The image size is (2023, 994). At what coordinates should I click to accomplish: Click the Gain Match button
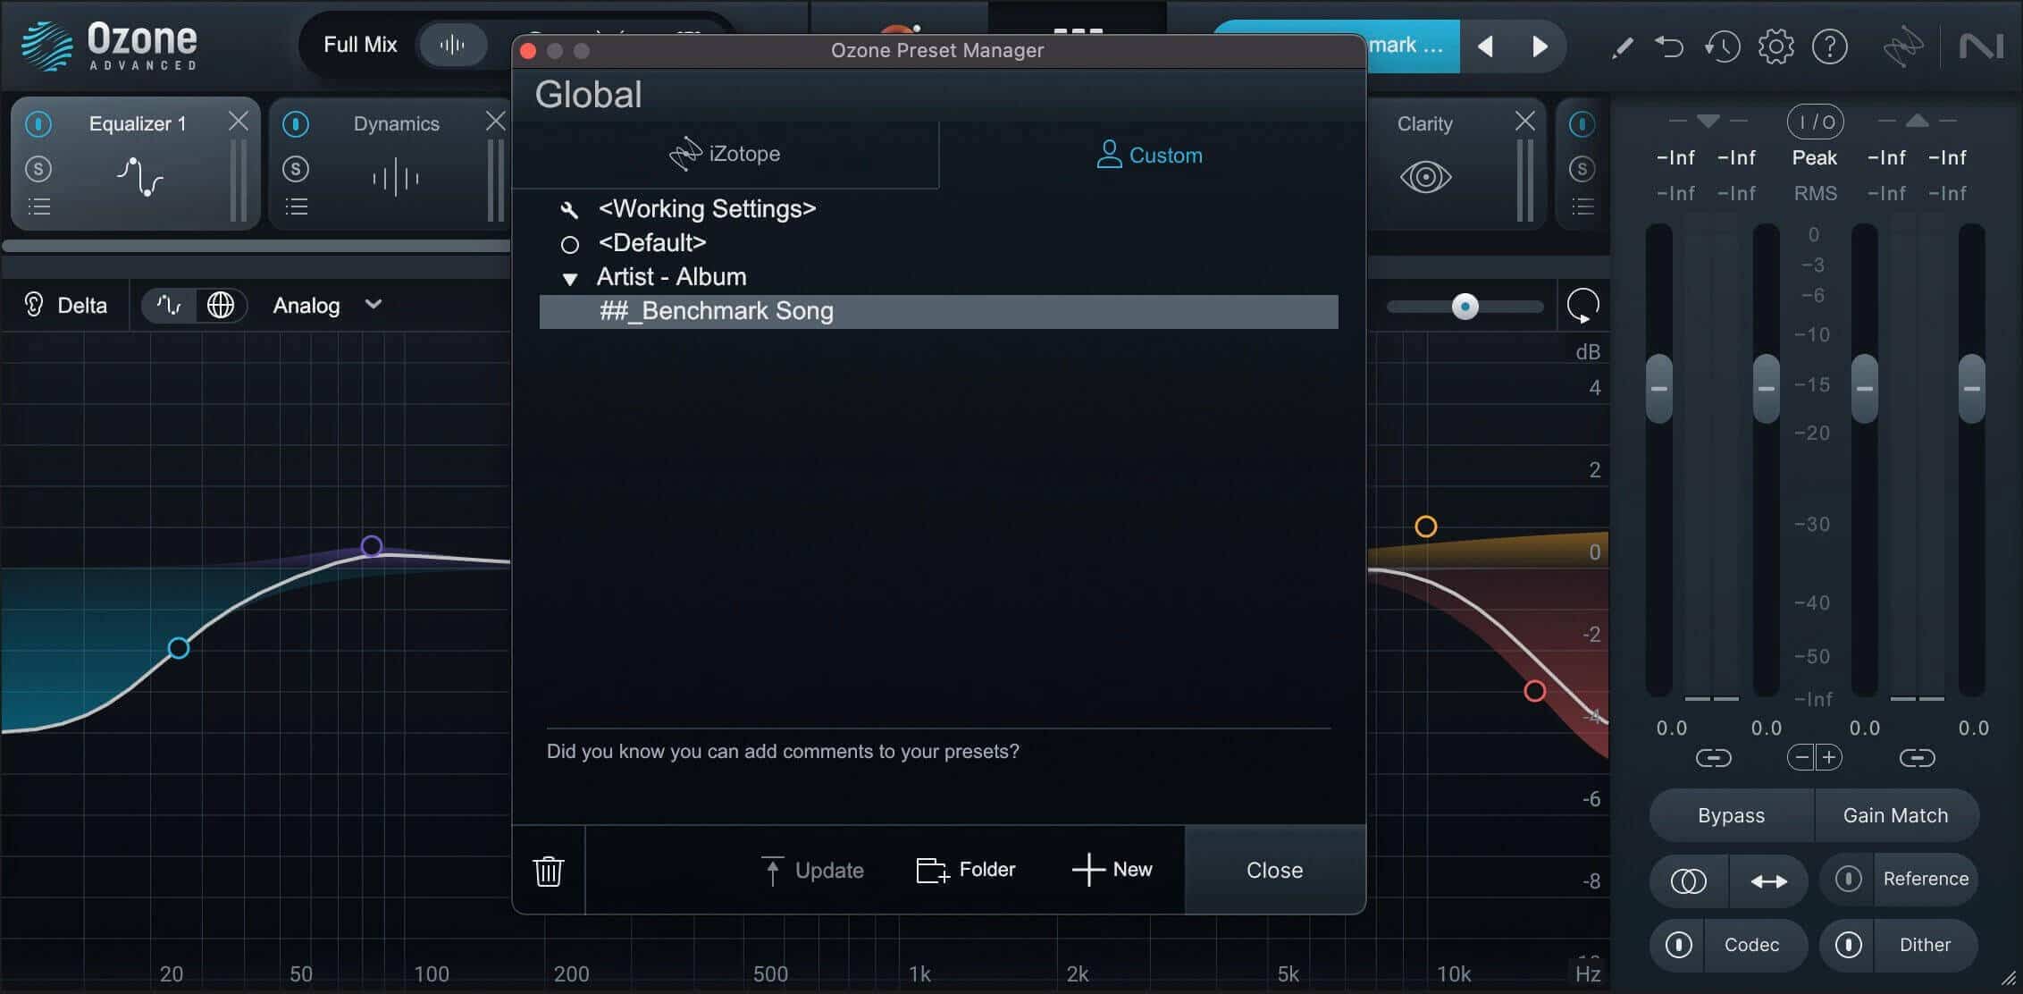(1896, 815)
